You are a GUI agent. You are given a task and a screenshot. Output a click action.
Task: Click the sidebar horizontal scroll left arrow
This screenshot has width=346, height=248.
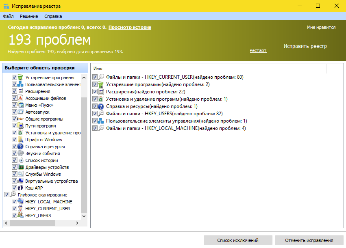point(6,223)
